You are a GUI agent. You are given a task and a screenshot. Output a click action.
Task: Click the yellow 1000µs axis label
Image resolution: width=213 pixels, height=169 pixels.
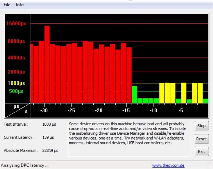(x=16, y=83)
